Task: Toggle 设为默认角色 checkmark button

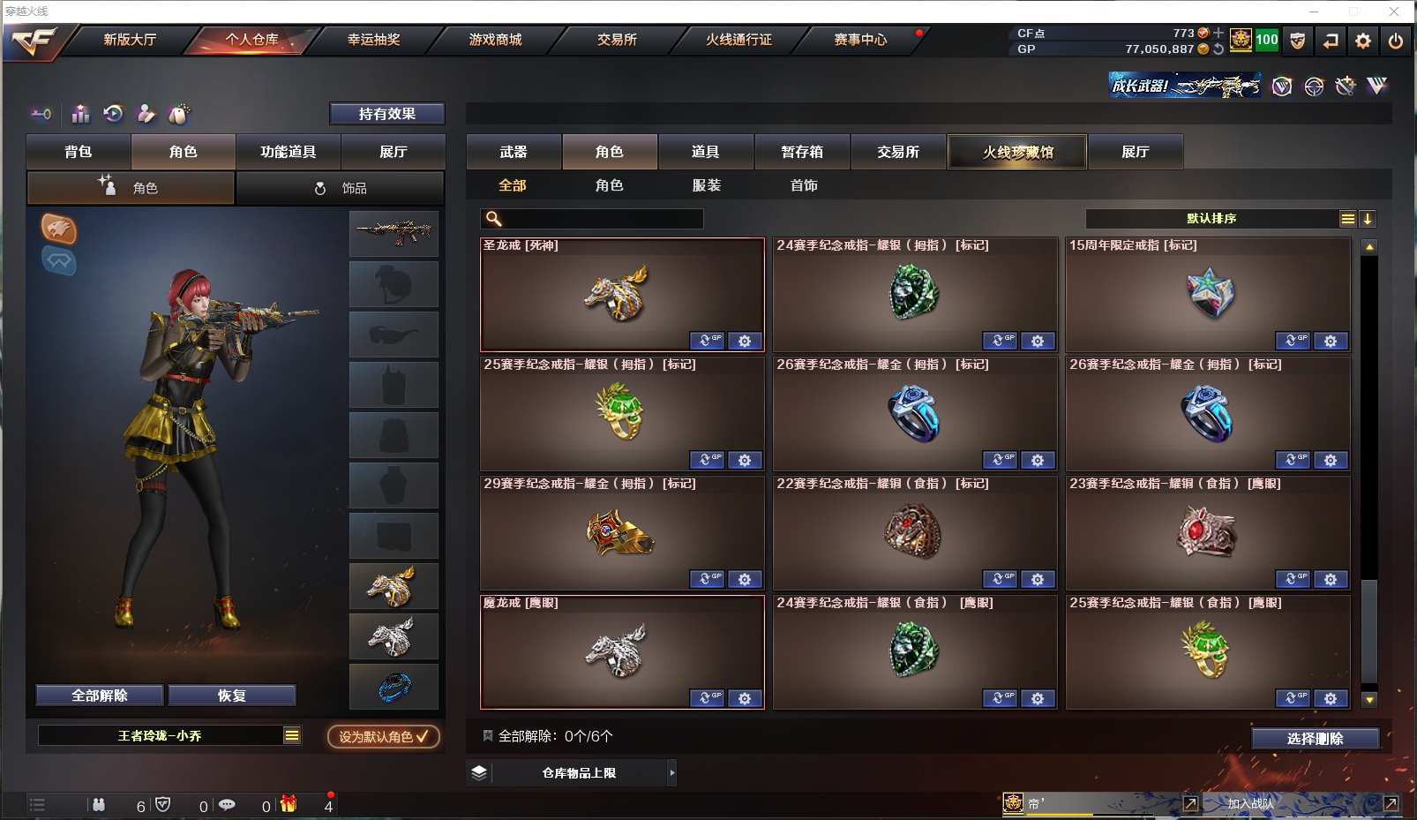Action: (x=384, y=736)
